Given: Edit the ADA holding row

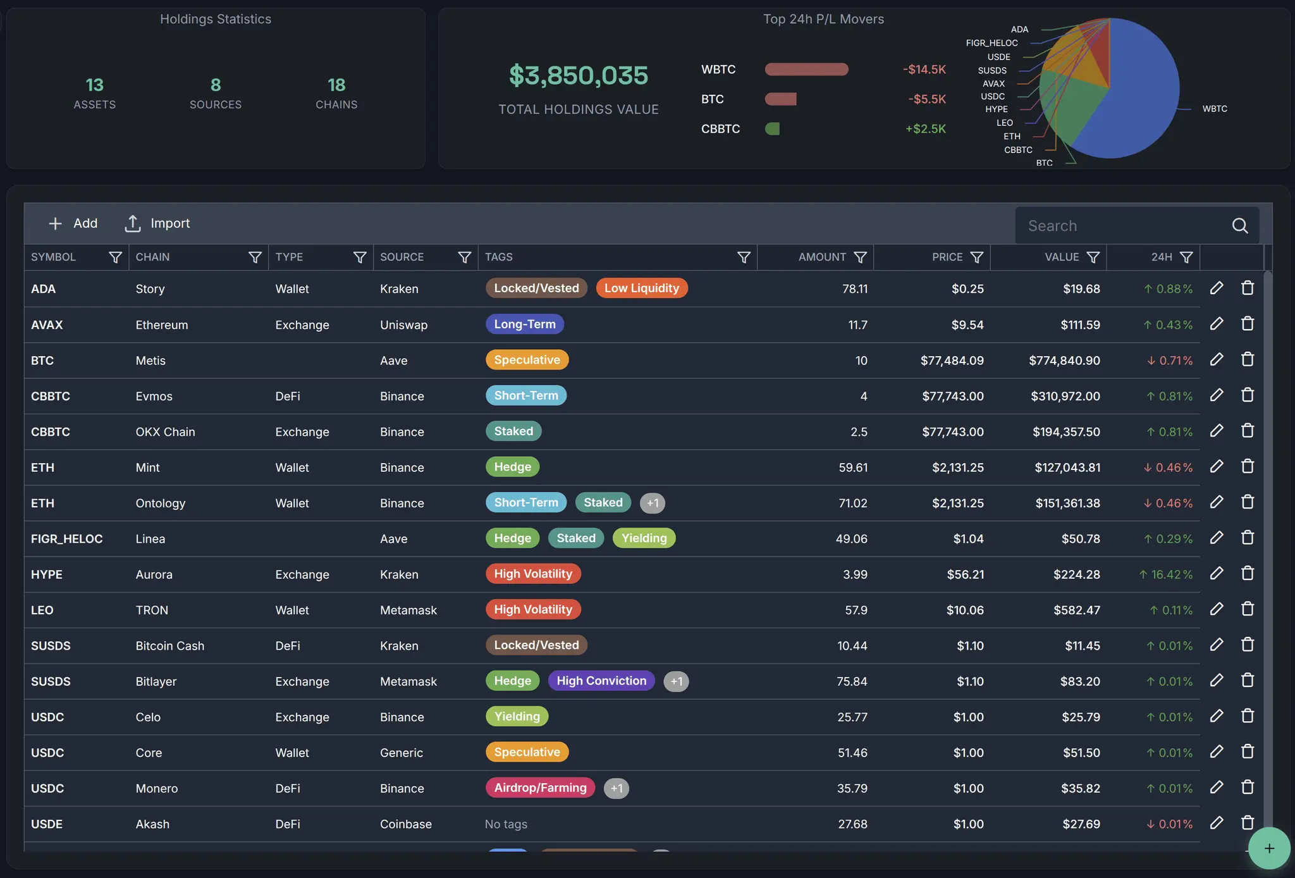Looking at the screenshot, I should [x=1217, y=288].
